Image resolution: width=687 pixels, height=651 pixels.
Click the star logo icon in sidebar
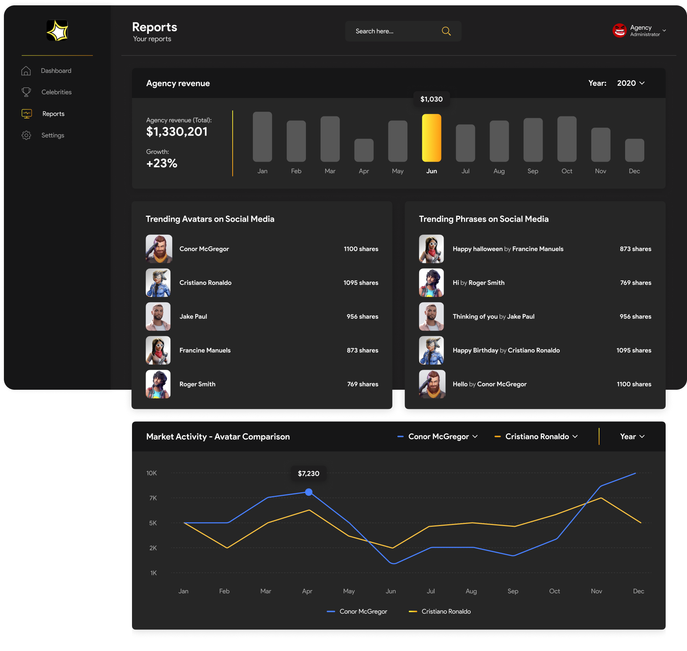pos(57,31)
